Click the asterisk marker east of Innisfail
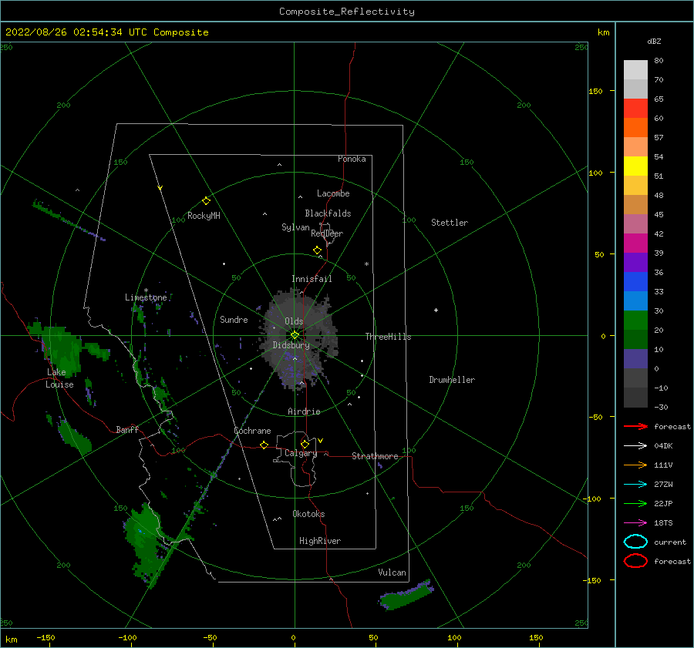 (366, 264)
